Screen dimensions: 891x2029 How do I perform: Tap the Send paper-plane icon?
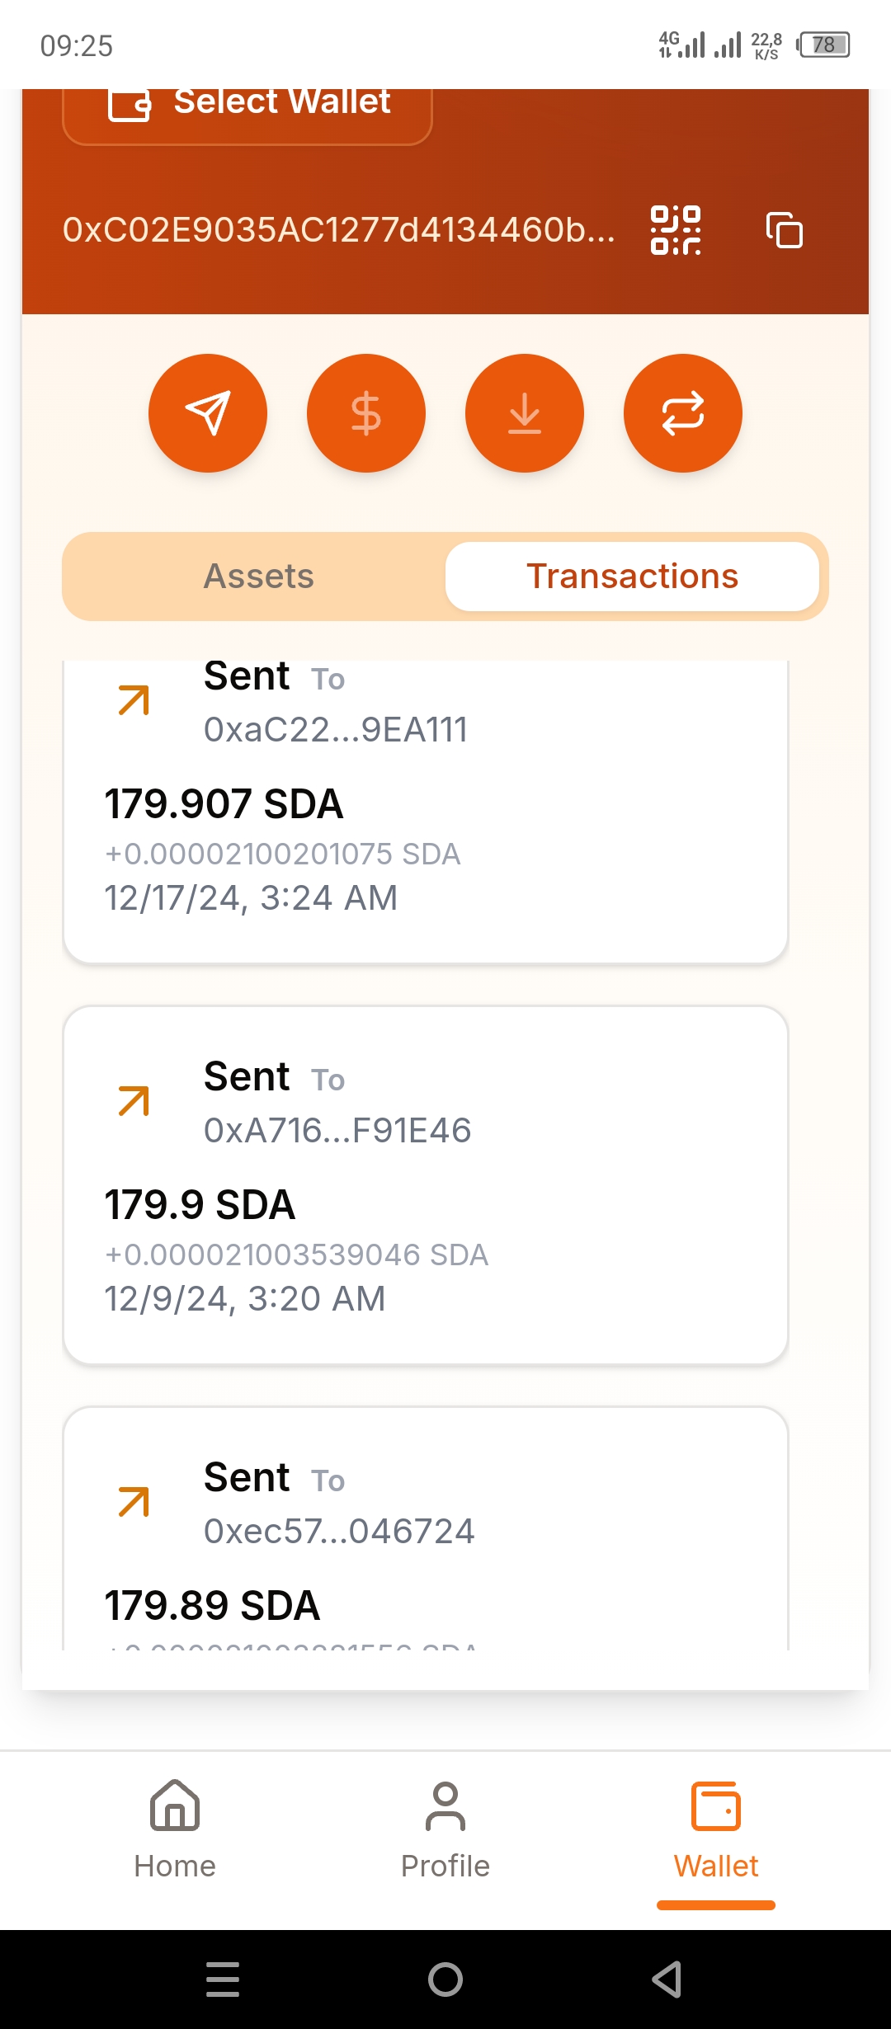pos(208,413)
